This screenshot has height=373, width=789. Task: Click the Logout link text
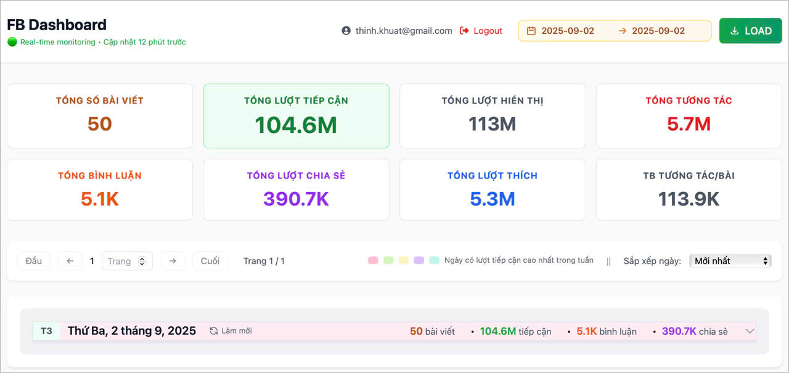488,31
